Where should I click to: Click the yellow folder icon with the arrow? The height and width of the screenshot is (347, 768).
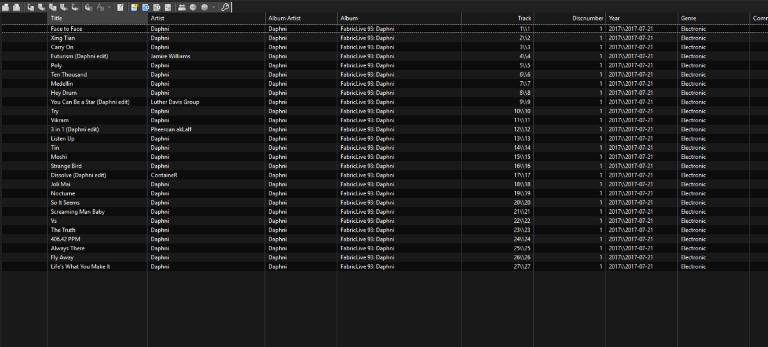(x=134, y=8)
